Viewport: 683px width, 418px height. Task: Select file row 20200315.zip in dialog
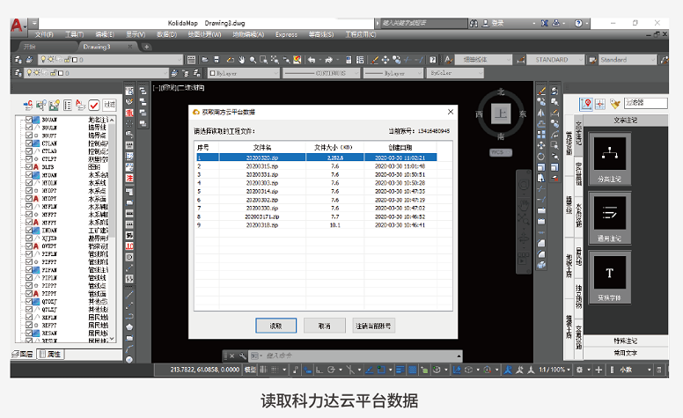[x=316, y=166]
